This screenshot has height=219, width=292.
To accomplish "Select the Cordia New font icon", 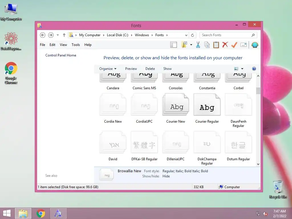I will (x=113, y=105).
